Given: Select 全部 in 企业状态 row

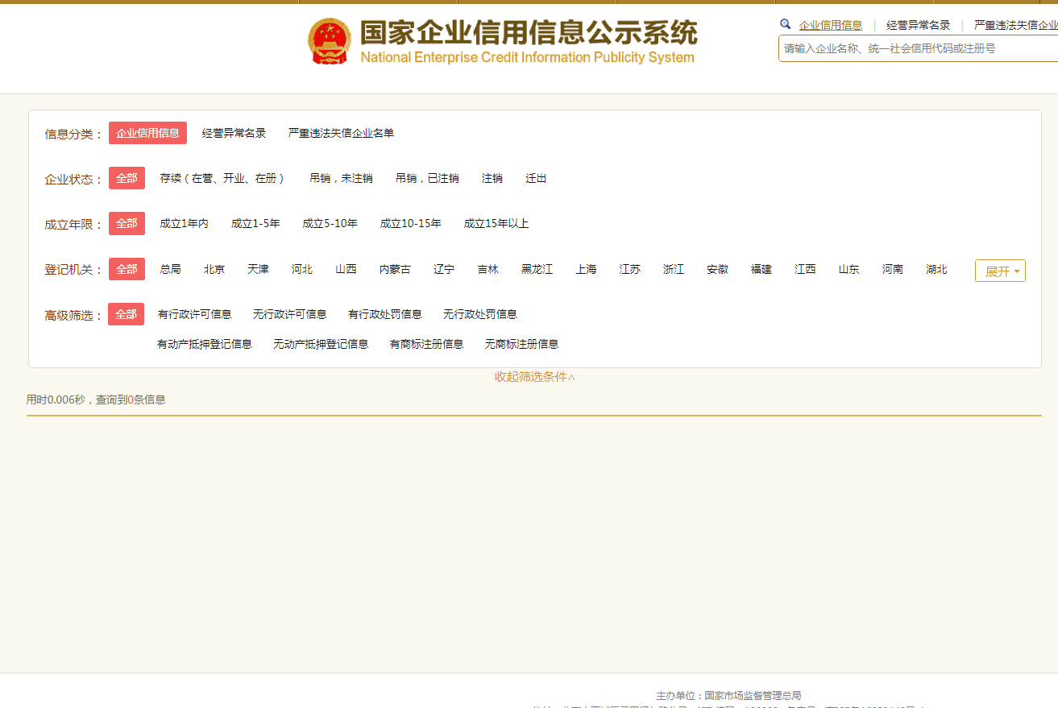Looking at the screenshot, I should 127,178.
